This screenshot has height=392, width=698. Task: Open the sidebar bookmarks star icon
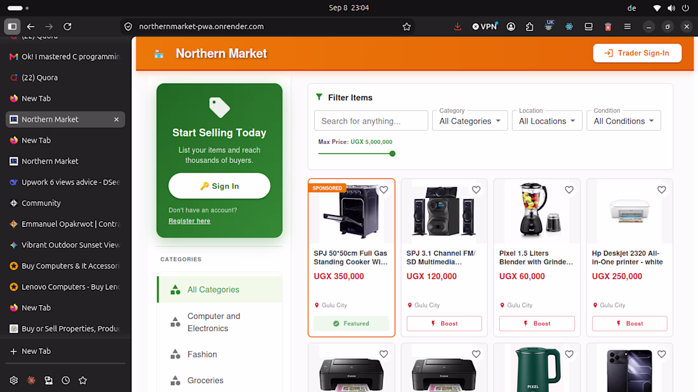[82, 381]
